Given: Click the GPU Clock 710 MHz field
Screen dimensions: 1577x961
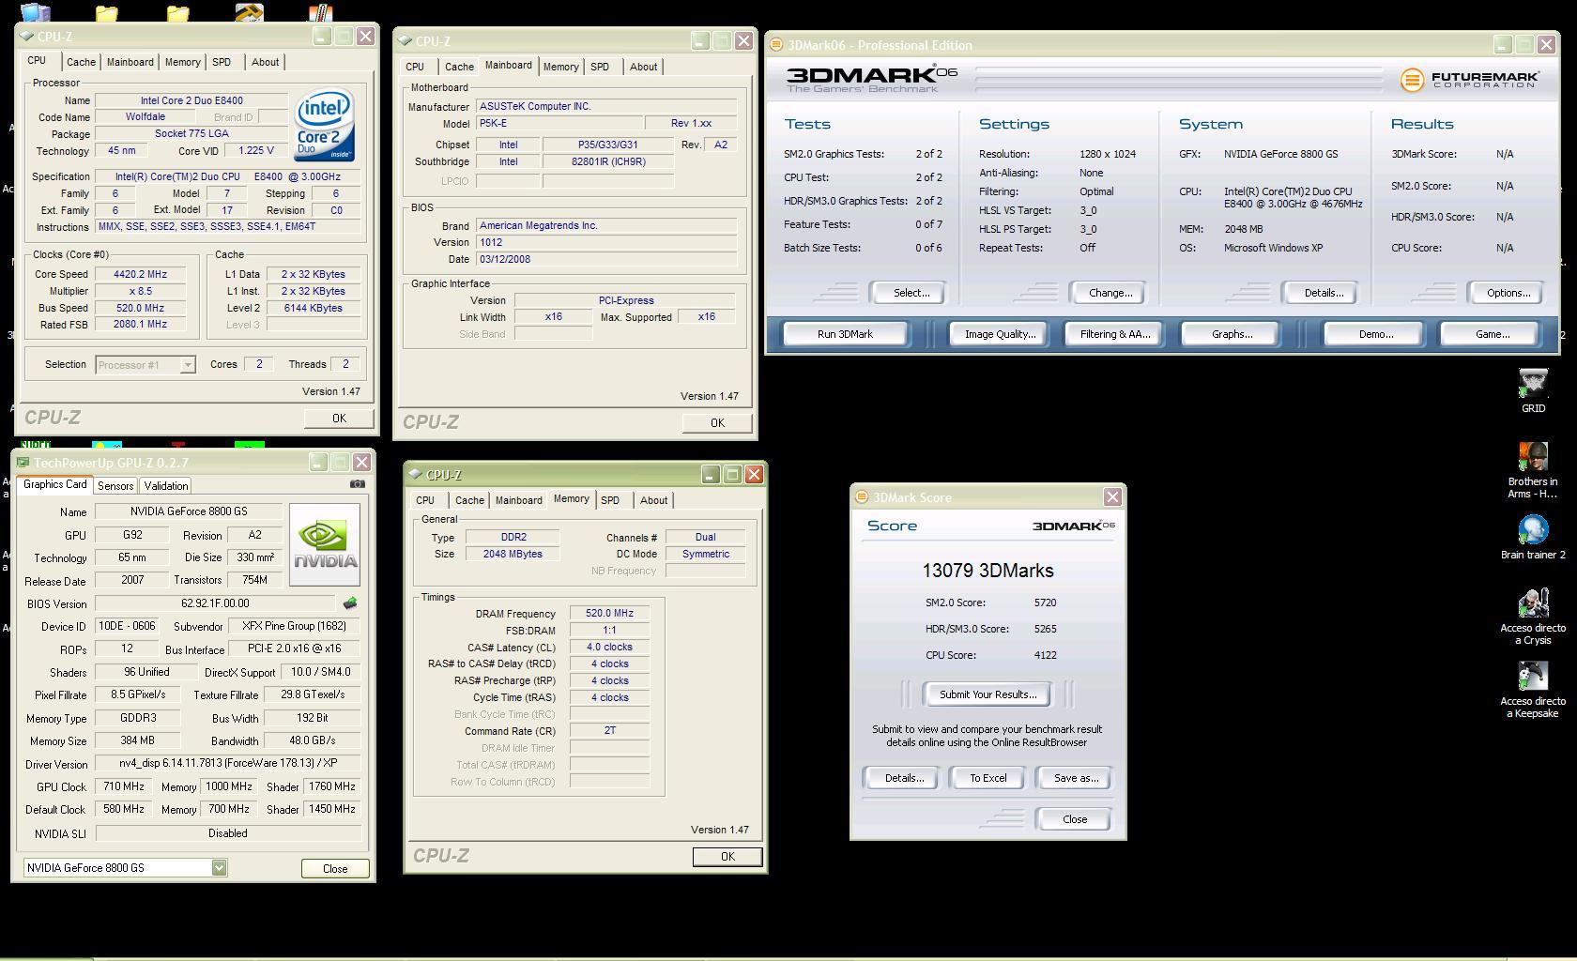Looking at the screenshot, I should 123,786.
